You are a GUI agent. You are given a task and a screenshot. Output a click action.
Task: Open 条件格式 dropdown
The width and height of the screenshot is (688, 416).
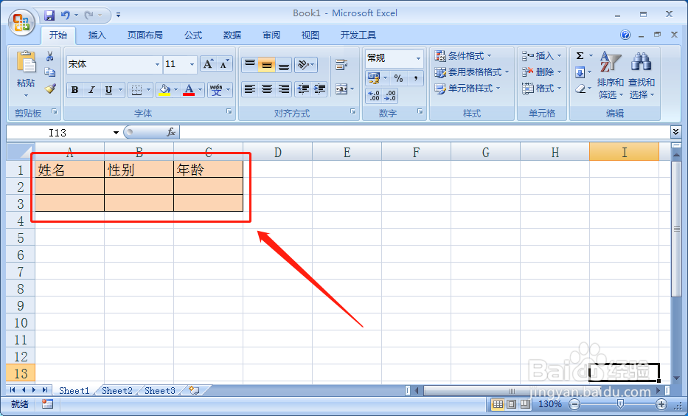tap(463, 56)
